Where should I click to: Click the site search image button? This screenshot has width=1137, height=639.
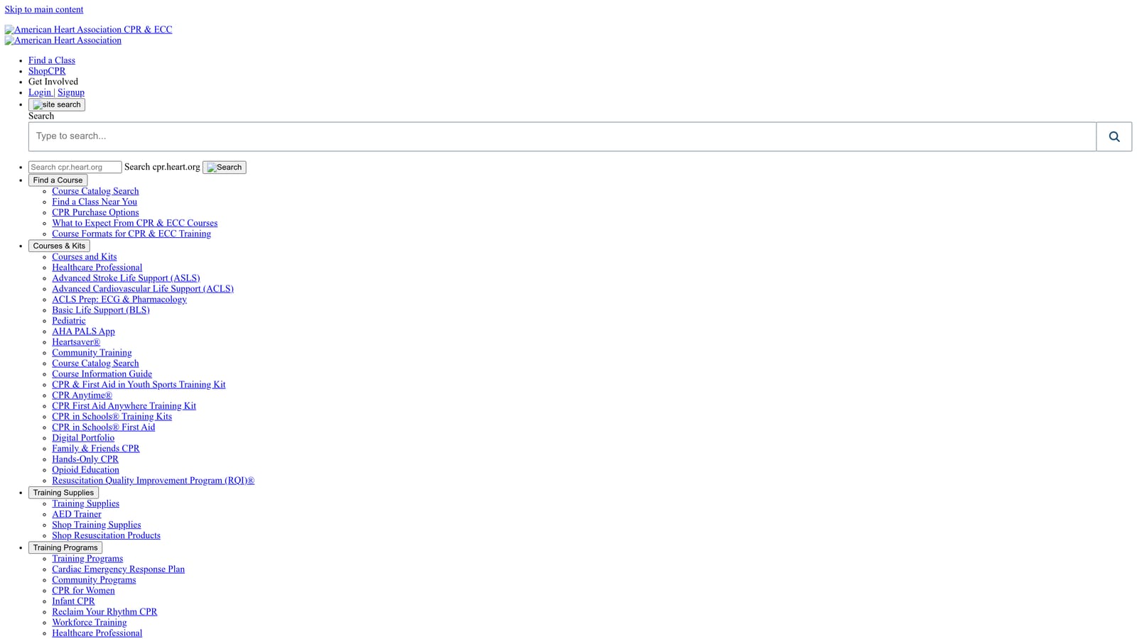pyautogui.click(x=57, y=104)
